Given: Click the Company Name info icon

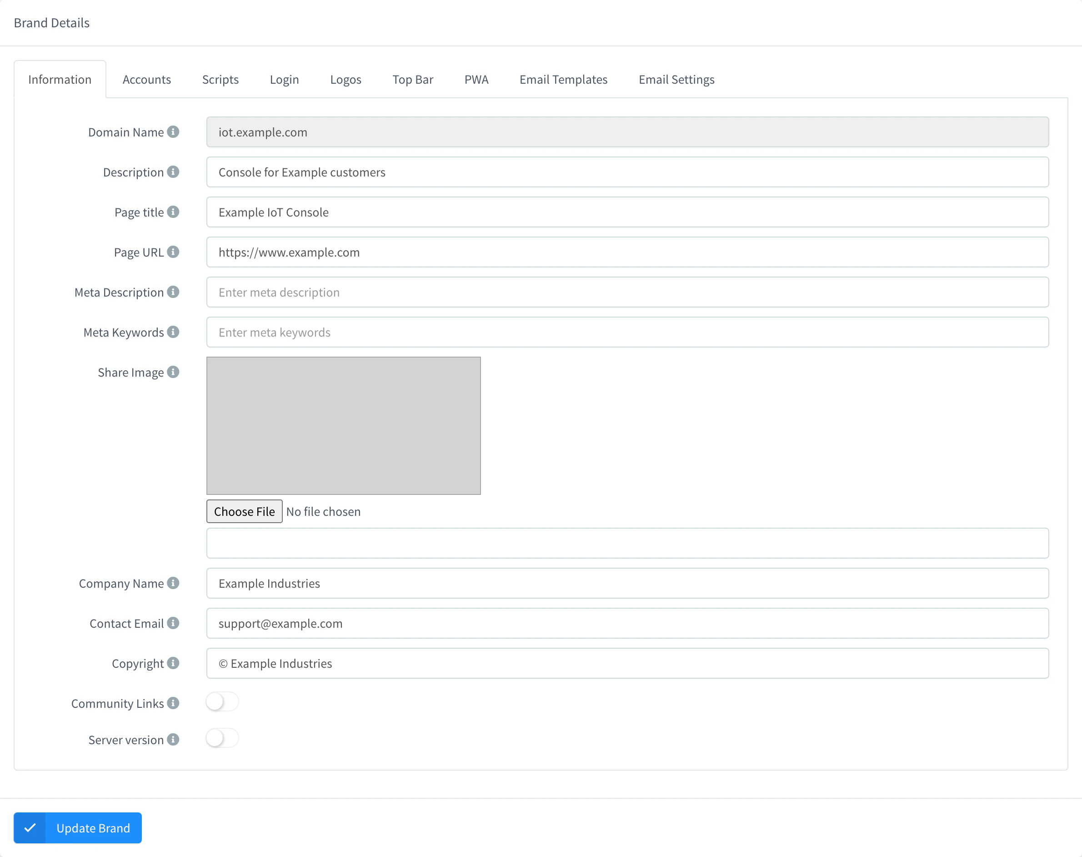Looking at the screenshot, I should 173,583.
